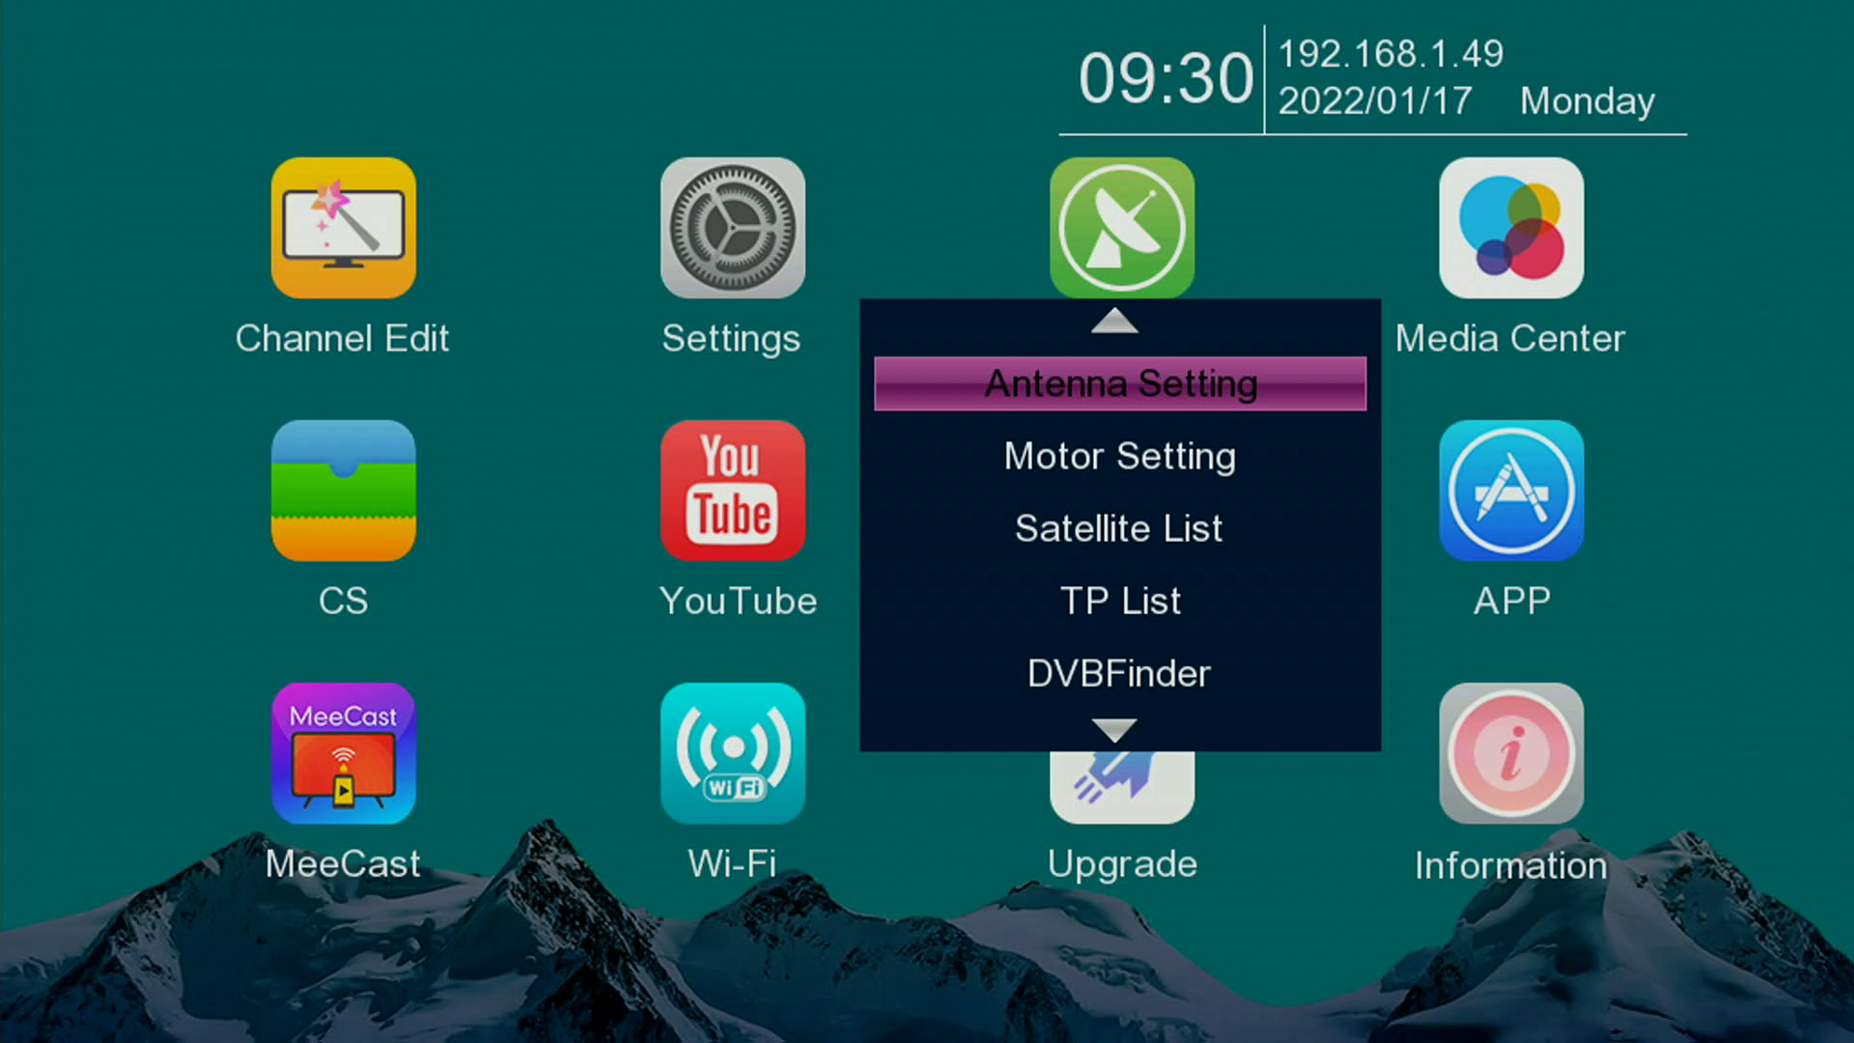Open the Channel Edit app icon
1854x1043 pixels.
pos(343,228)
